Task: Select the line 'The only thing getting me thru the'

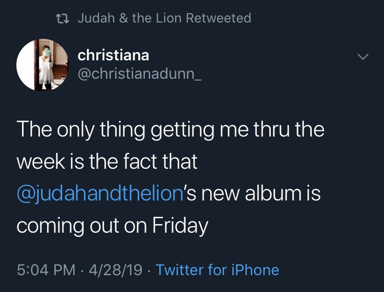Action: pyautogui.click(x=170, y=130)
